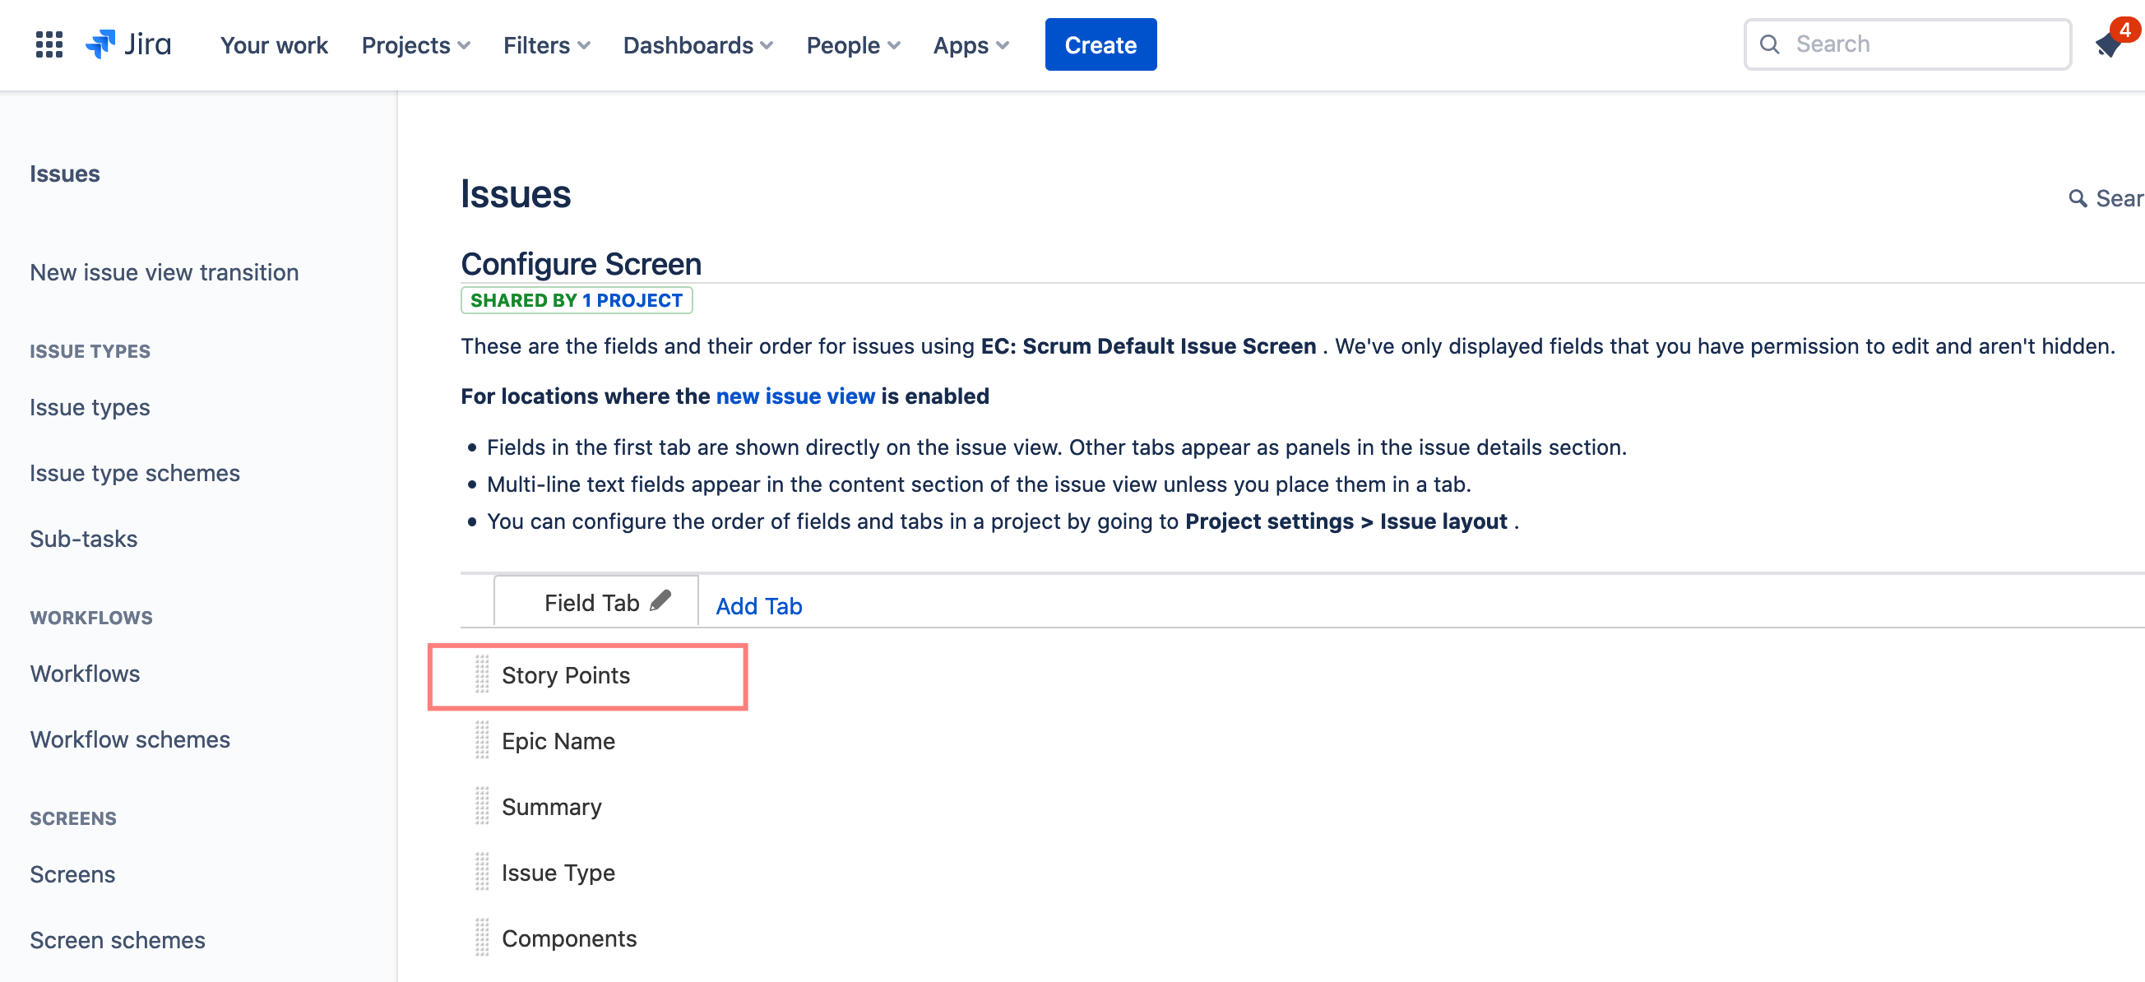2145x982 pixels.
Task: Expand the Projects dropdown menu
Action: tap(415, 45)
